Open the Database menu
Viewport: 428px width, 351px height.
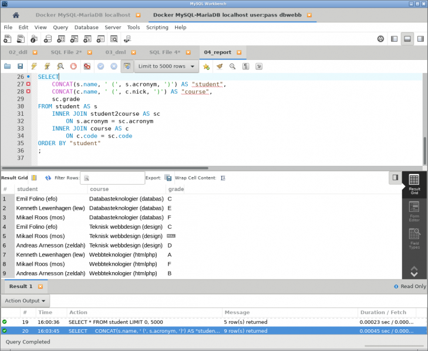86,27
